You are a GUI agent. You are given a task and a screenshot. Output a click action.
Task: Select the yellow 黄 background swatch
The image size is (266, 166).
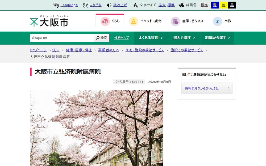223,5
